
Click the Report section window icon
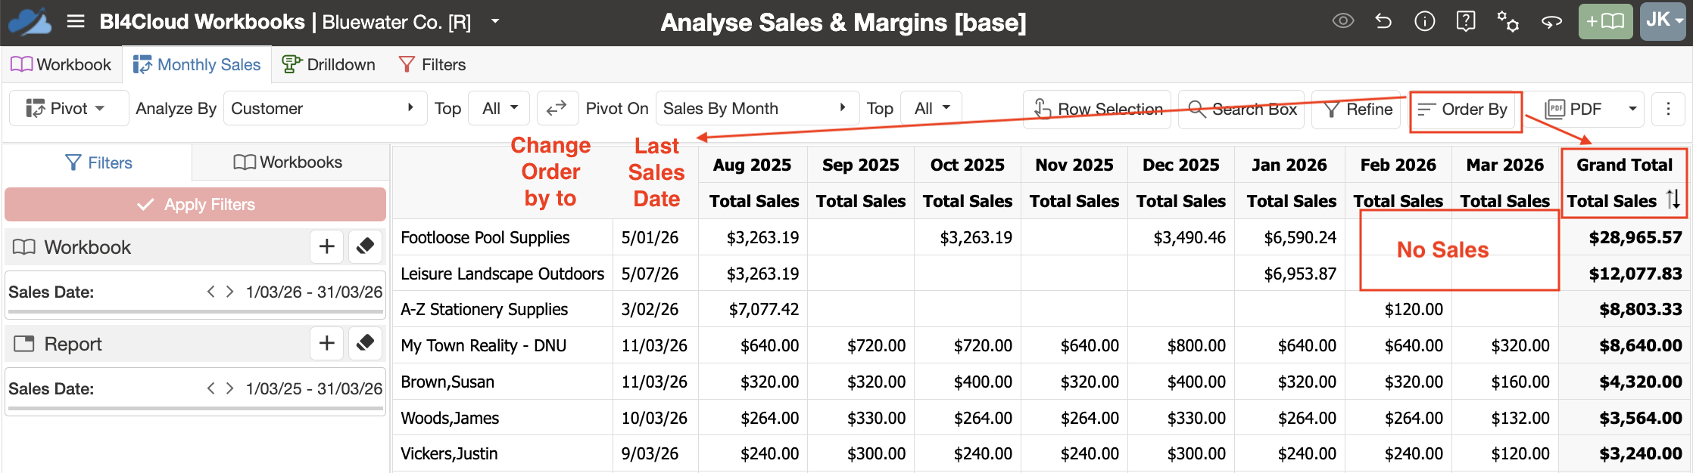coord(24,344)
